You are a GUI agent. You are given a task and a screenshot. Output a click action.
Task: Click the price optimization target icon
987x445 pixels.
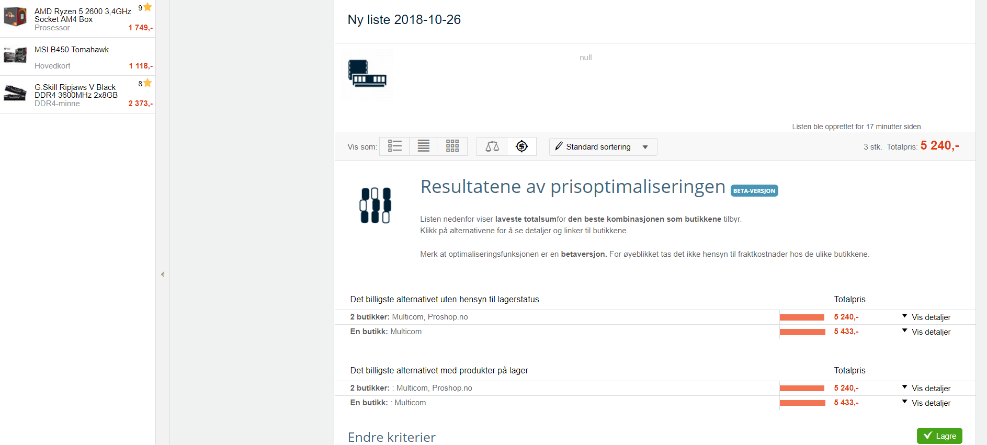click(521, 146)
